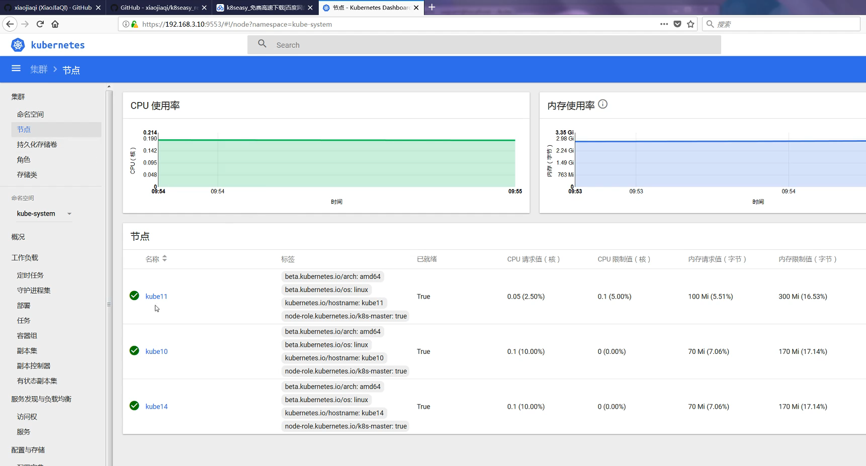Screen dimensions: 866x466
Task: Close the k8seasy Baidu download tab
Action: click(310, 8)
